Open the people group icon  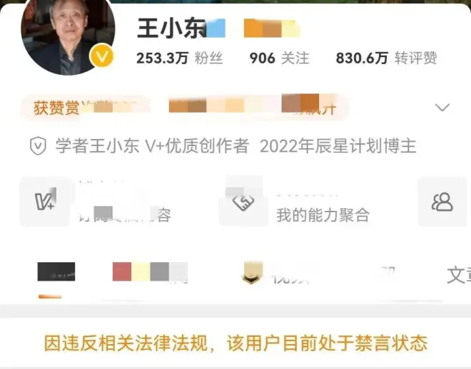coord(442,202)
